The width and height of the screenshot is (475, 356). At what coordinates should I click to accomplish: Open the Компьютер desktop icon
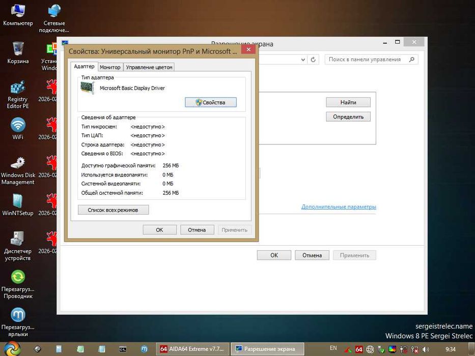coord(18,15)
